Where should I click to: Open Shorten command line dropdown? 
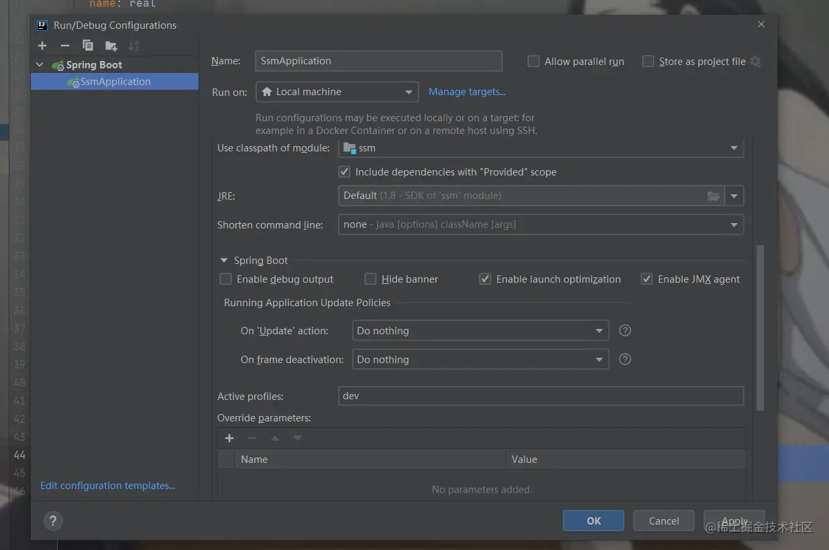[541, 224]
